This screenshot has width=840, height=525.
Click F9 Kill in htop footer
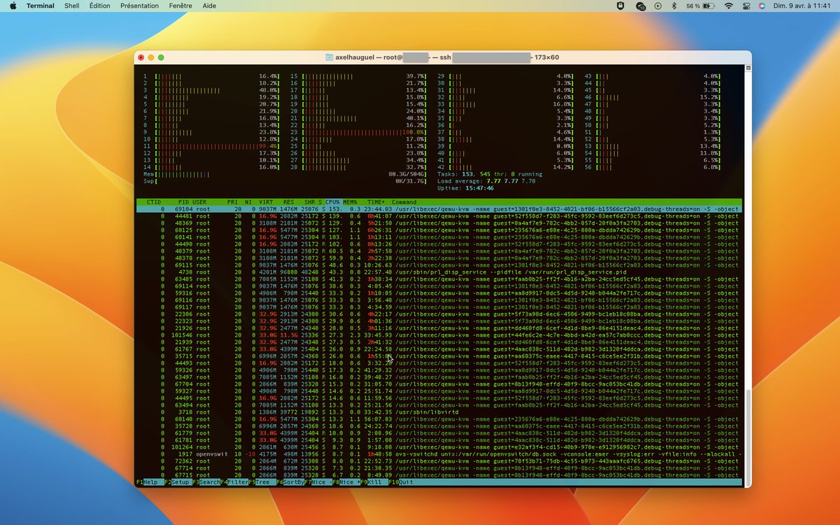pyautogui.click(x=375, y=482)
